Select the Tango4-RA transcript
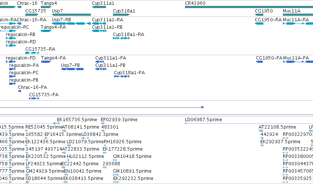 (46, 31)
